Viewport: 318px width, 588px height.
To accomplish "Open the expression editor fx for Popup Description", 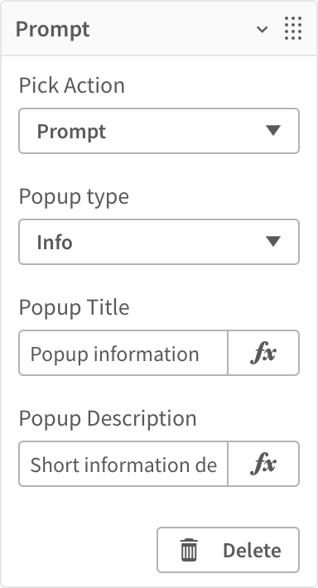I will 263,464.
